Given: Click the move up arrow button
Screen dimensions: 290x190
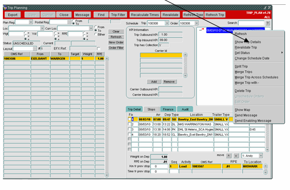Looking at the screenshot, I should coord(229,156).
